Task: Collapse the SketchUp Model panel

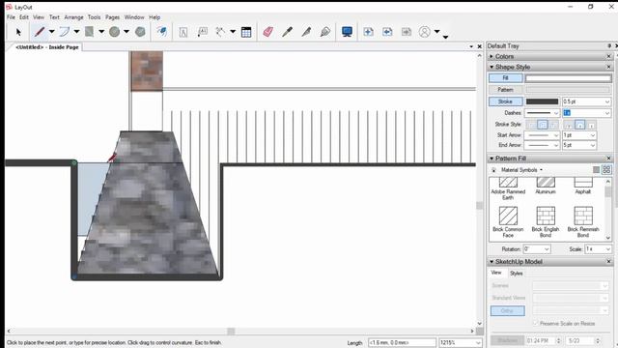Action: coord(492,262)
